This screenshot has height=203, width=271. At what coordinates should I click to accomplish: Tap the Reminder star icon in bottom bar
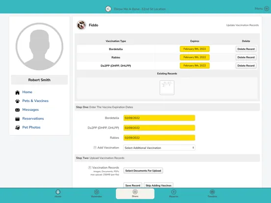(x=97, y=192)
